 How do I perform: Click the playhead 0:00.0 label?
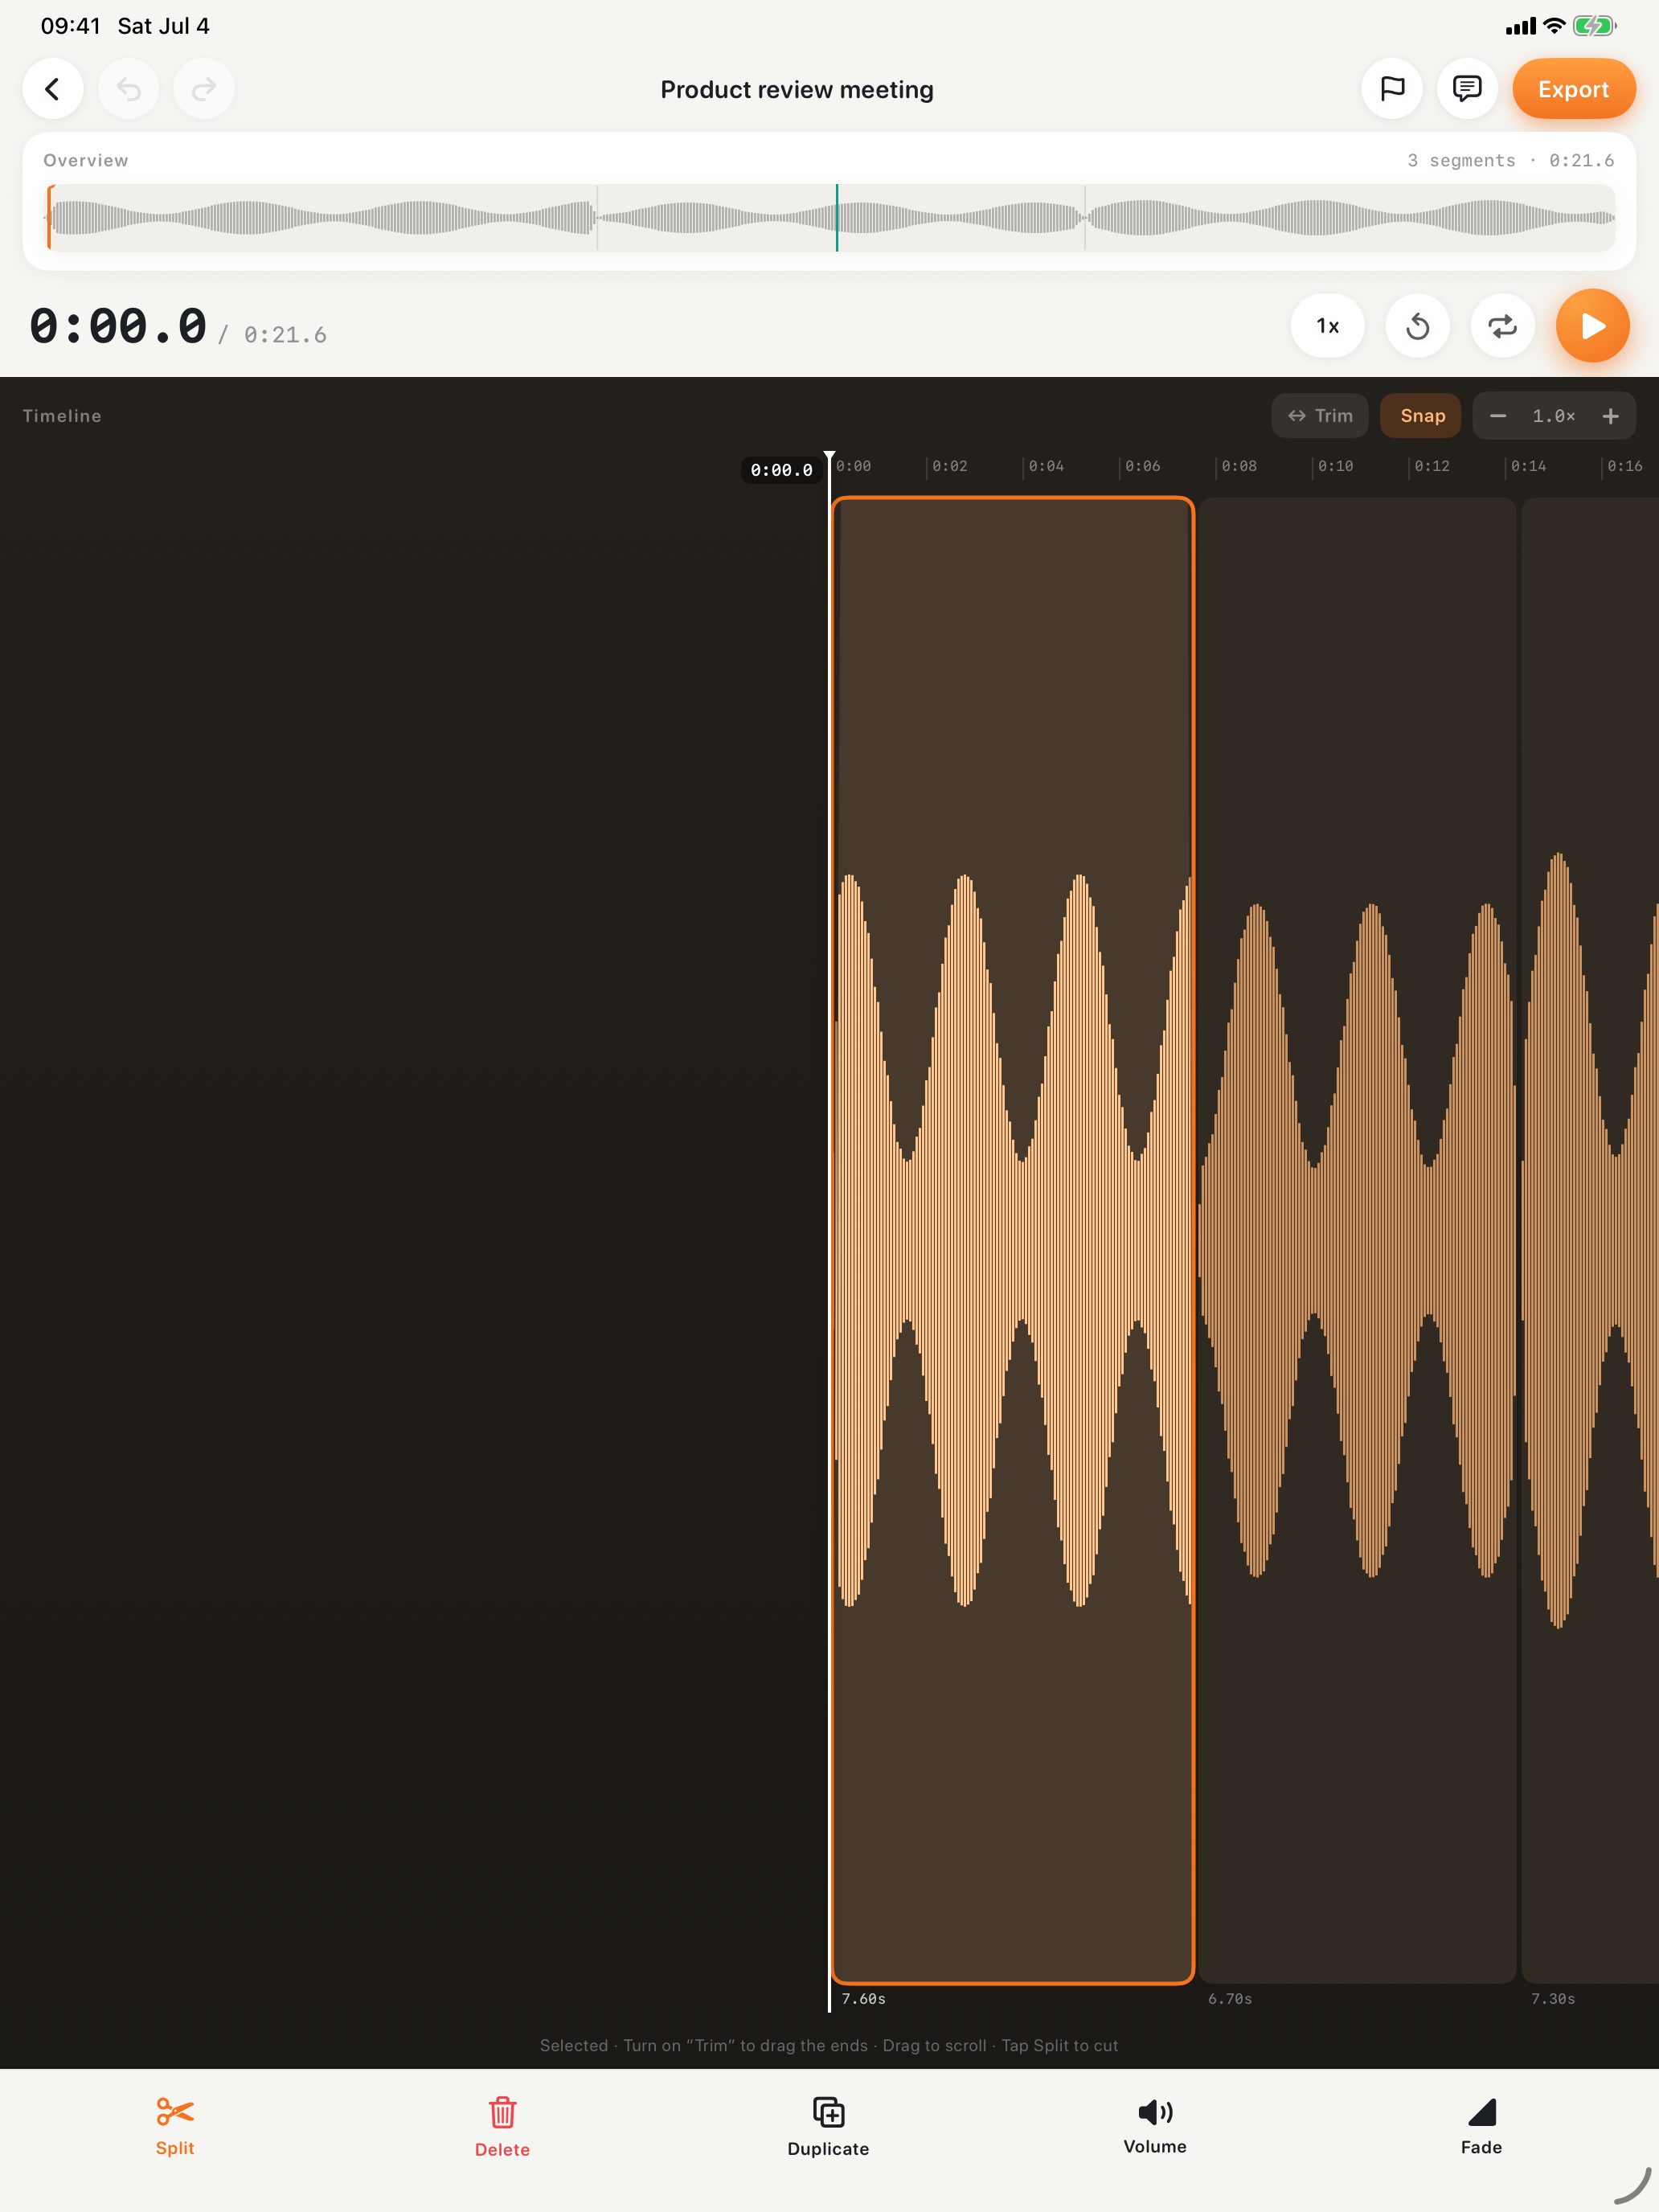(781, 470)
